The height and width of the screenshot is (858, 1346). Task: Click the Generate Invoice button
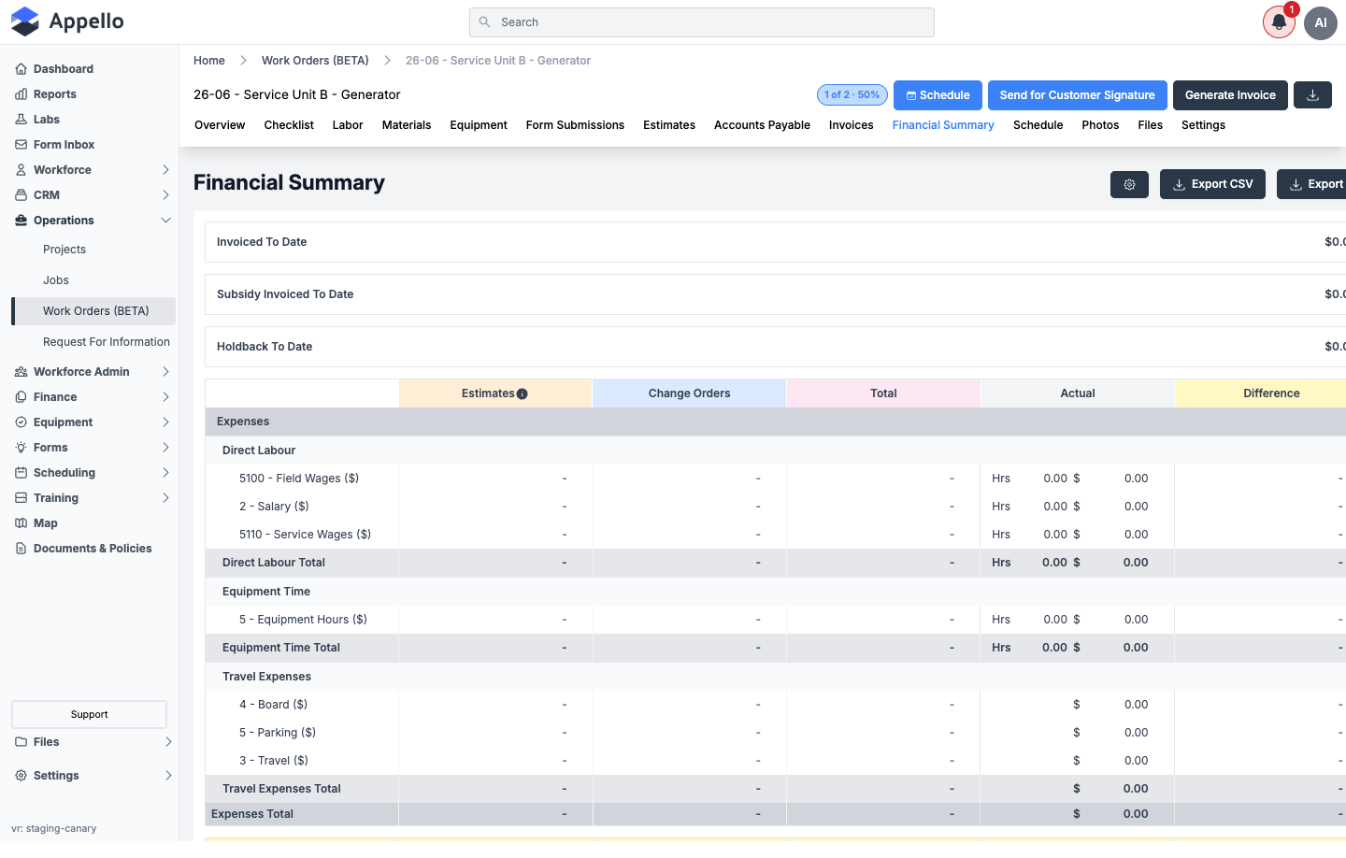pos(1230,95)
